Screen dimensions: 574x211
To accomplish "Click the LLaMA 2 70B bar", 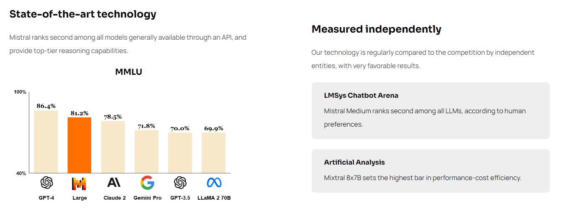I will (x=213, y=153).
